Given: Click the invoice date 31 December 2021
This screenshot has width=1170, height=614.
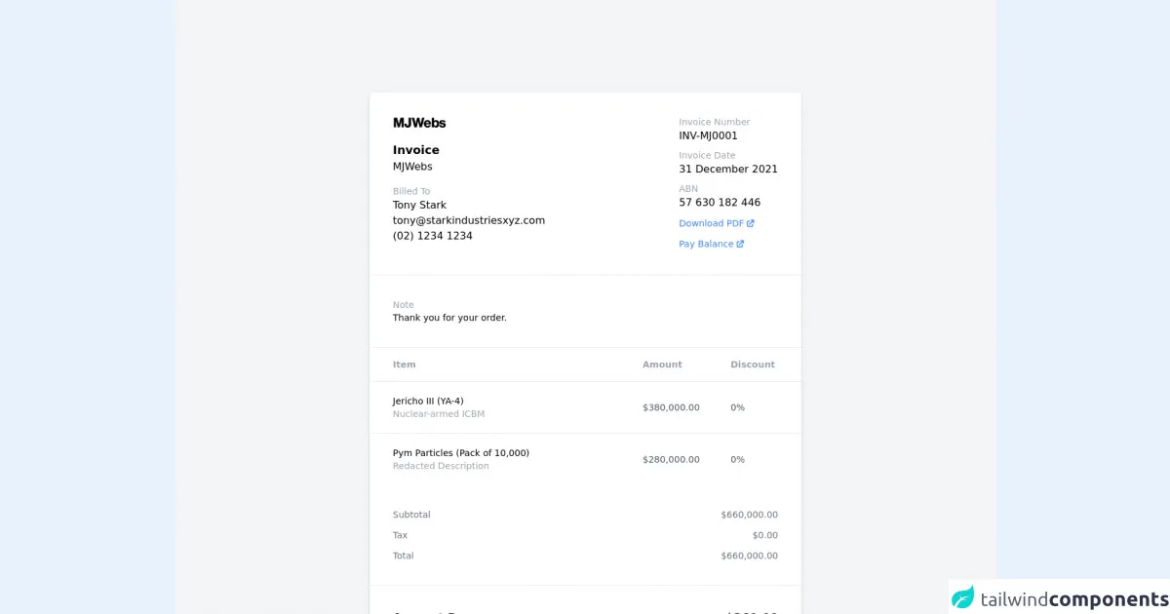Looking at the screenshot, I should [x=728, y=169].
